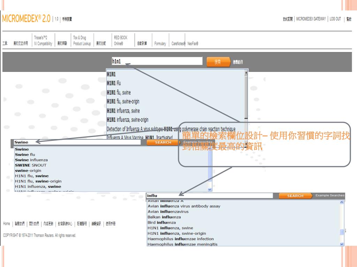Select the Swine flu suggestion
Viewport: 357px width, 267px height.
point(25,155)
